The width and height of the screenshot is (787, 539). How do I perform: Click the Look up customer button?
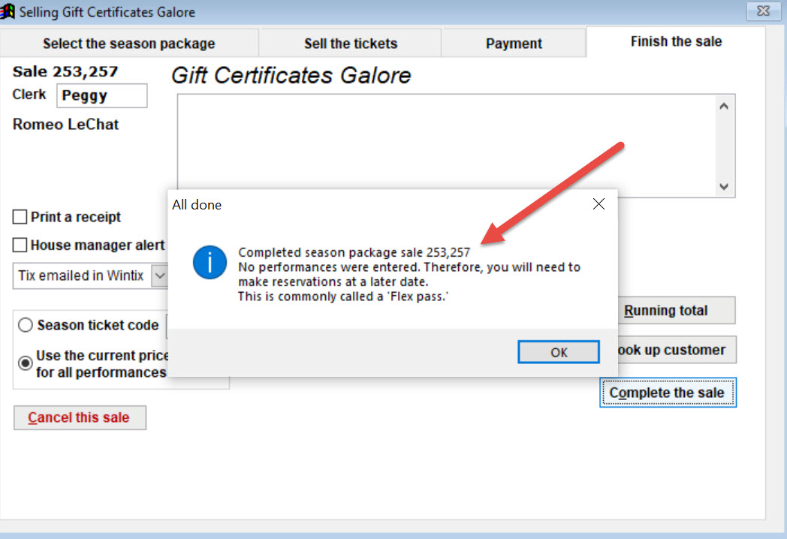[676, 350]
